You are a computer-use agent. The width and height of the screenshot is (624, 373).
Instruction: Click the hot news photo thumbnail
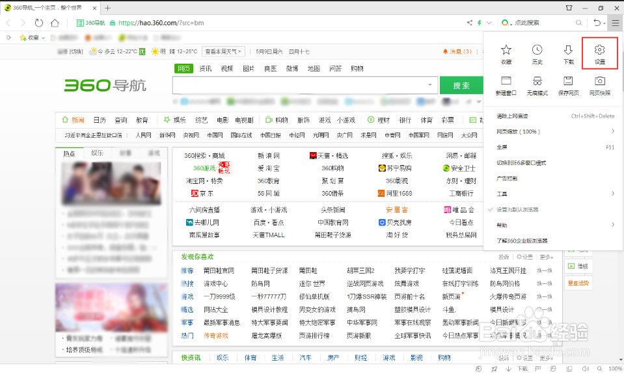[111, 183]
